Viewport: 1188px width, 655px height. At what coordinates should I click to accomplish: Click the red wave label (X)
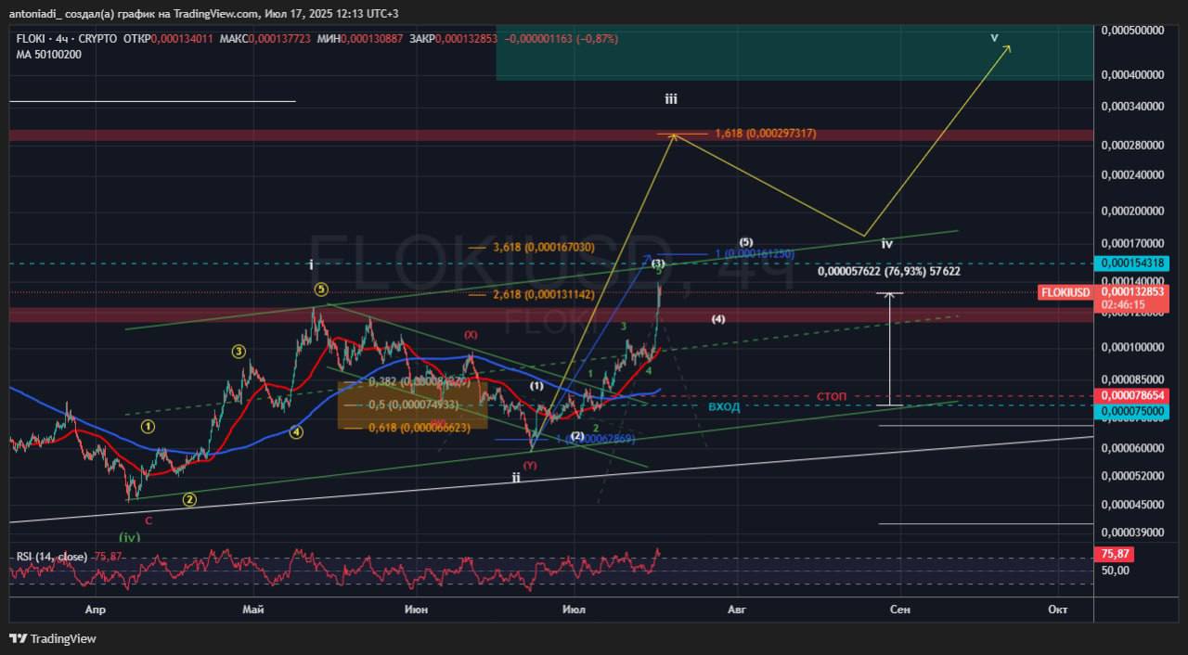pos(471,334)
